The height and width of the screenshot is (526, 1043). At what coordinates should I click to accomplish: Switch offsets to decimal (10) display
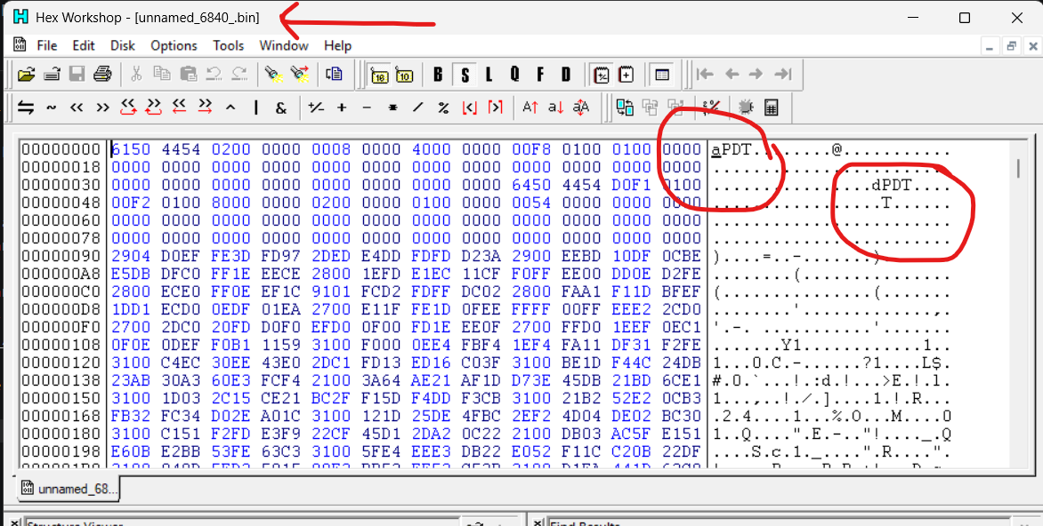(405, 75)
